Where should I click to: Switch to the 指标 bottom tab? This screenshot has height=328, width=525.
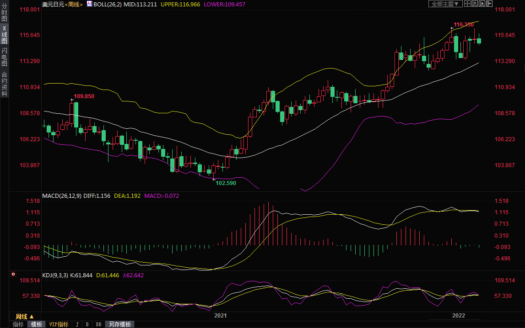point(18,324)
